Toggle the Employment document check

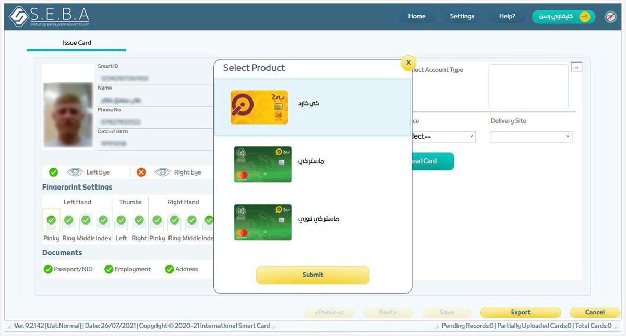[109, 269]
